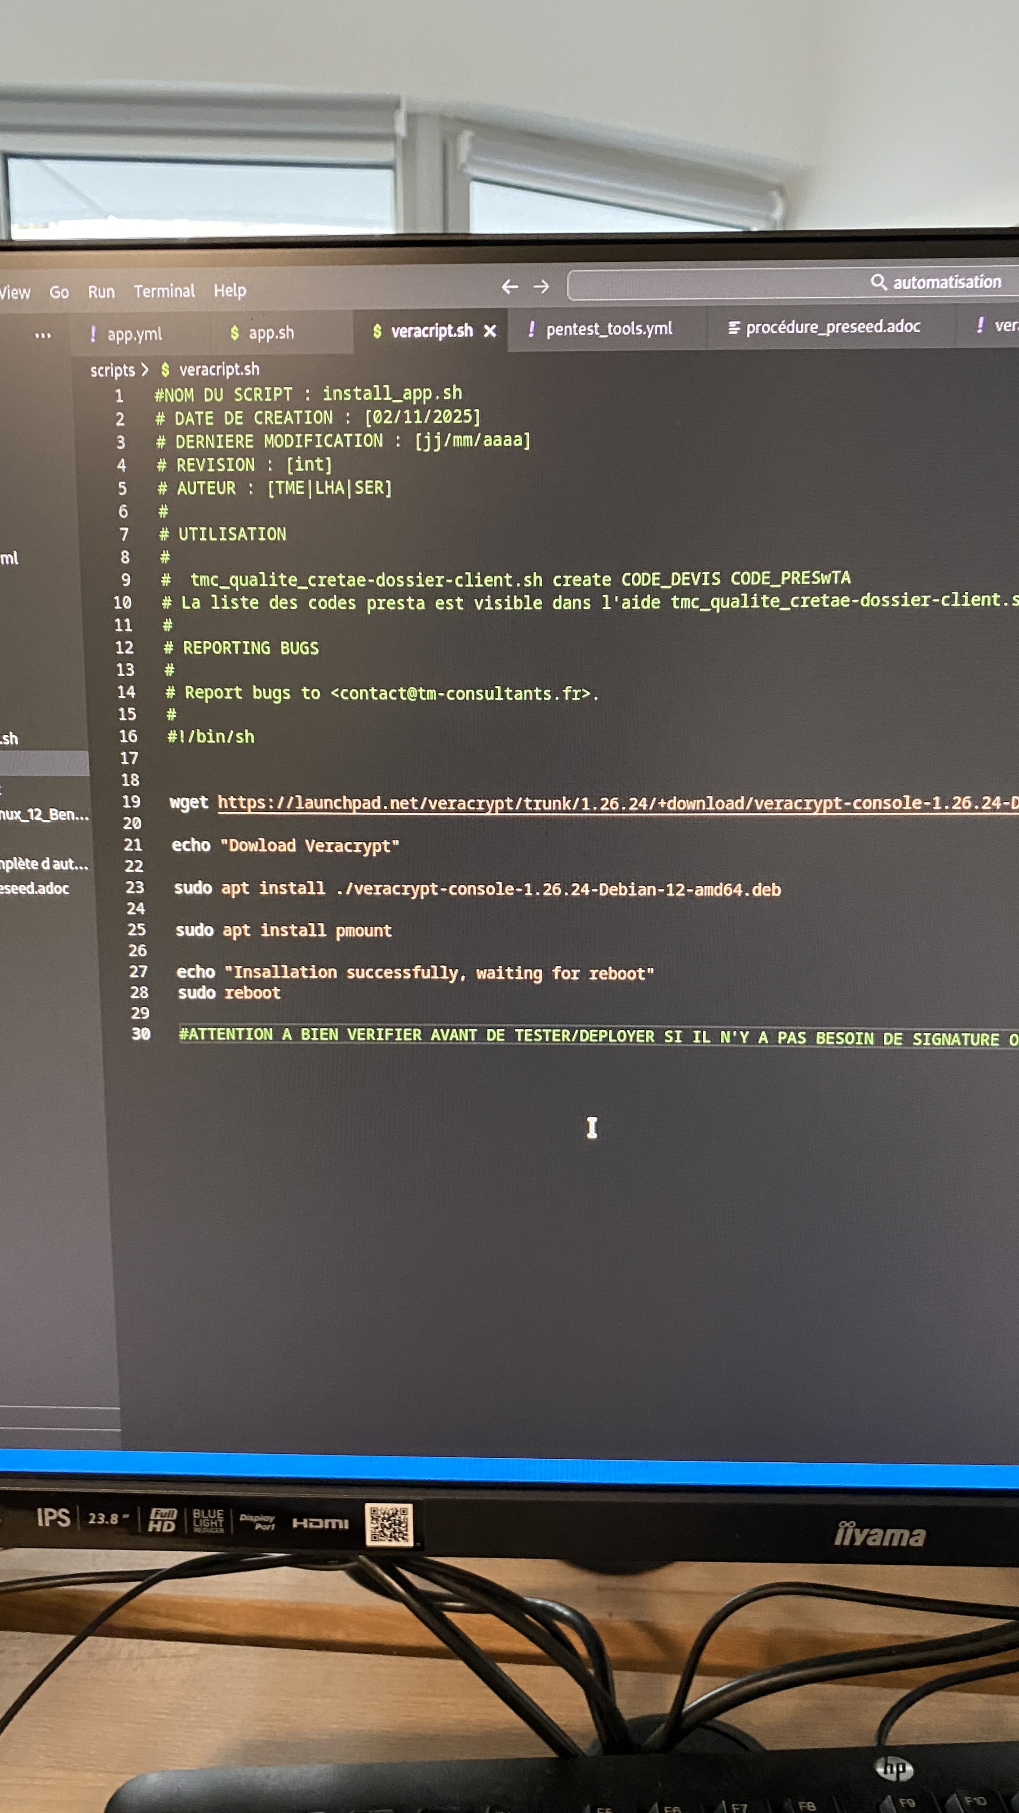Click the shell icon on app.sh tab

(234, 333)
